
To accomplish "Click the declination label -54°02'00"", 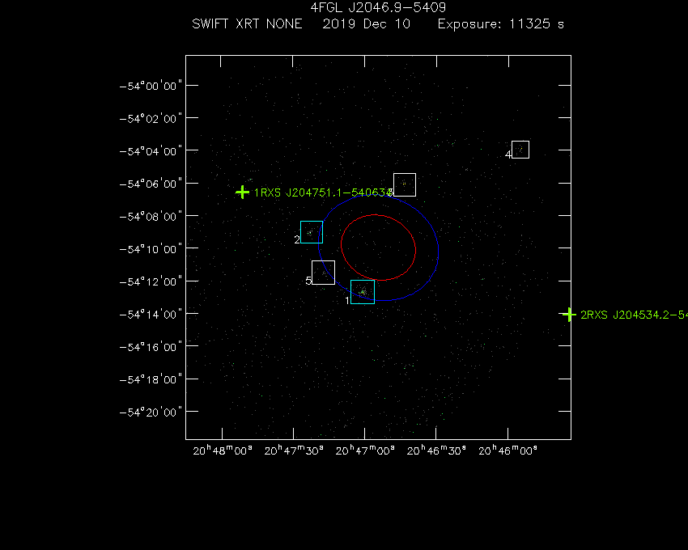I will coord(151,119).
